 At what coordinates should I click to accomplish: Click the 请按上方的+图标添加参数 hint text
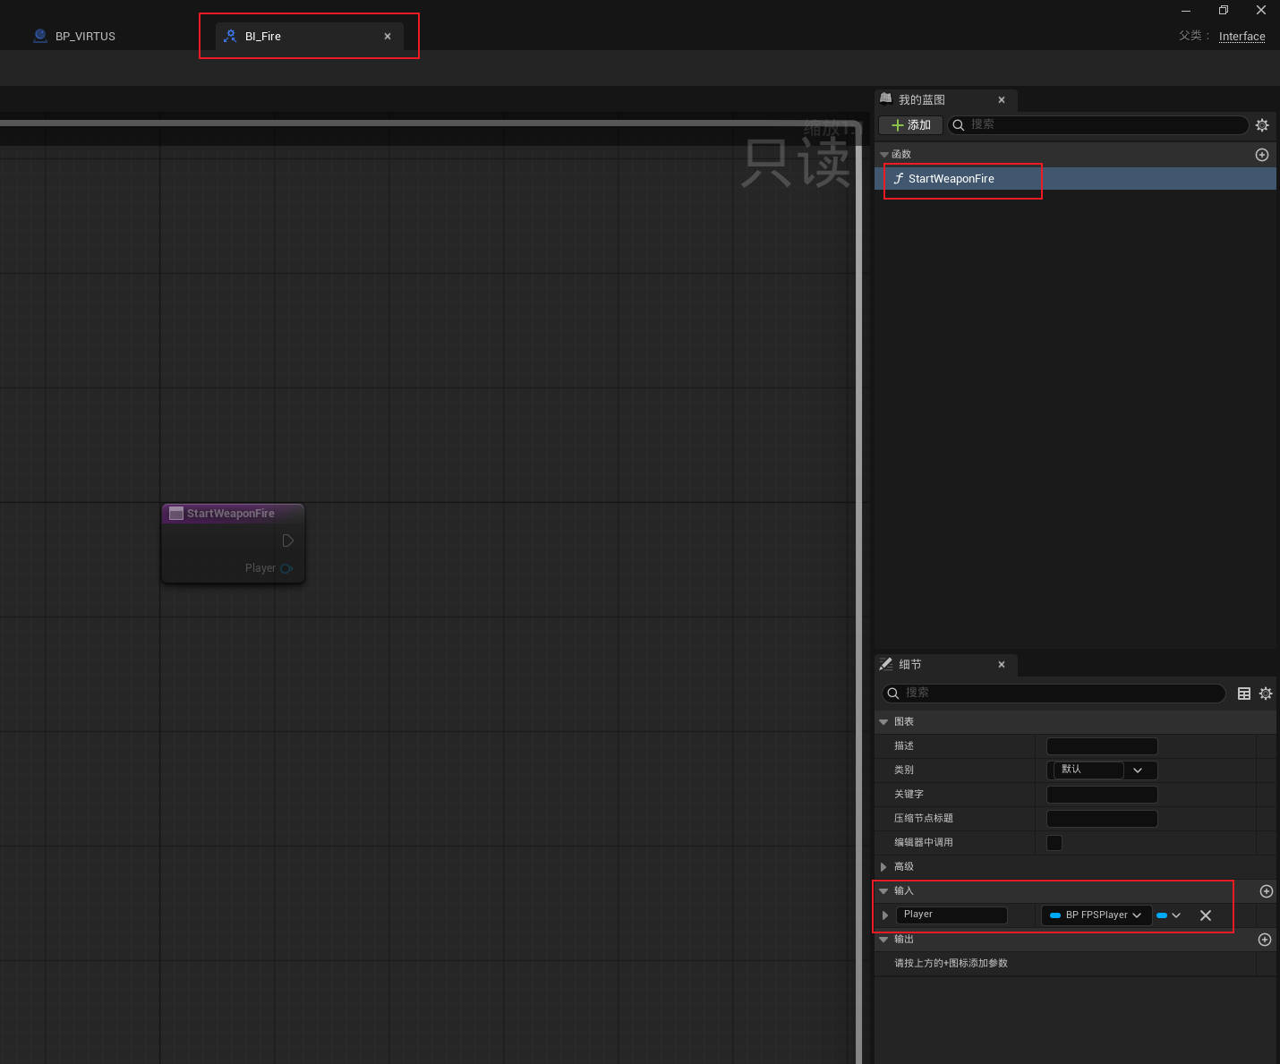tap(951, 964)
